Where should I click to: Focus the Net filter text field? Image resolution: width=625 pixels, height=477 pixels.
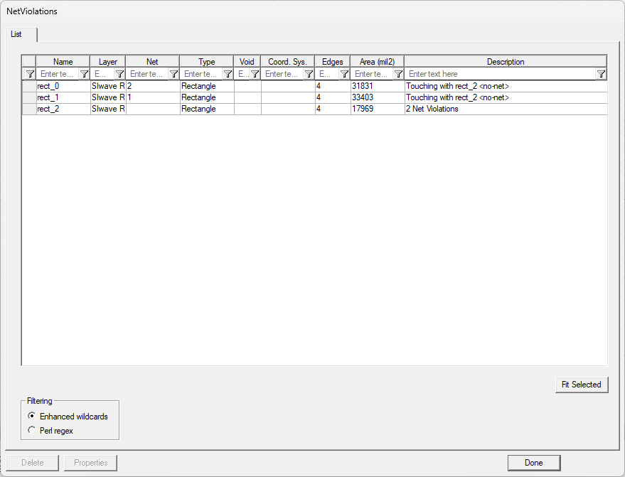coord(147,74)
